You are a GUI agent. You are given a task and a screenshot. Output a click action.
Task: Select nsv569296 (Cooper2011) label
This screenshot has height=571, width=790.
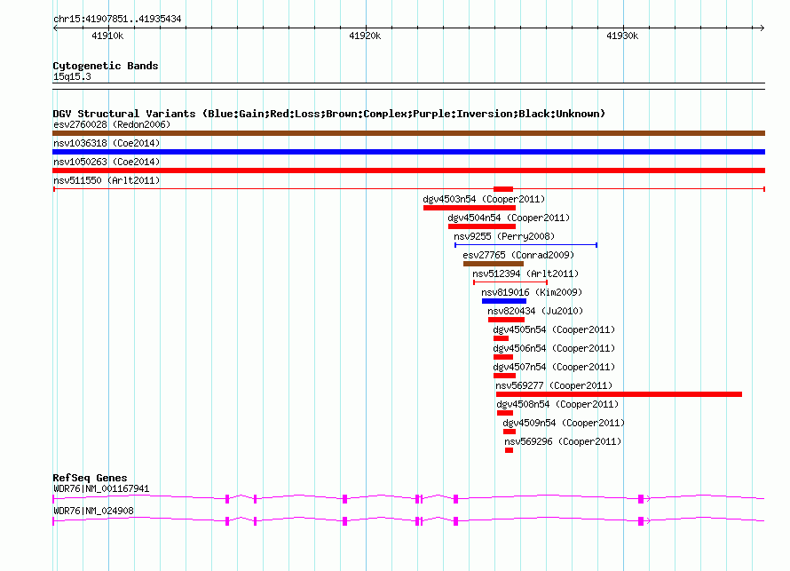click(x=563, y=441)
